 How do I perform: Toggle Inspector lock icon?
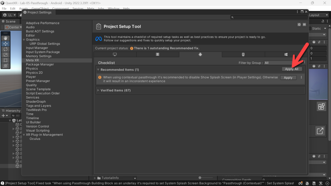coord(323,21)
